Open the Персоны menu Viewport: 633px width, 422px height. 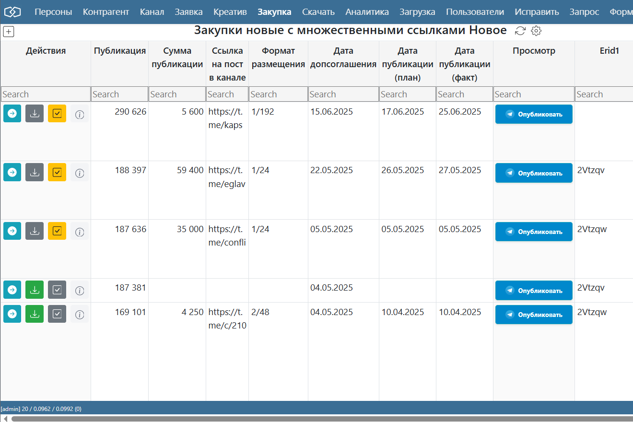tap(53, 12)
